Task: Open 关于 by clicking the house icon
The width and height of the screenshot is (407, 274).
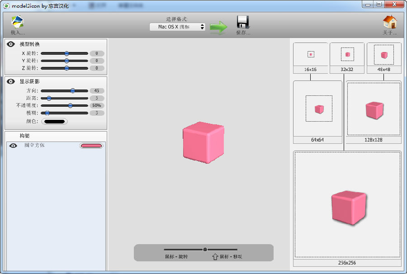Action: coord(389,22)
